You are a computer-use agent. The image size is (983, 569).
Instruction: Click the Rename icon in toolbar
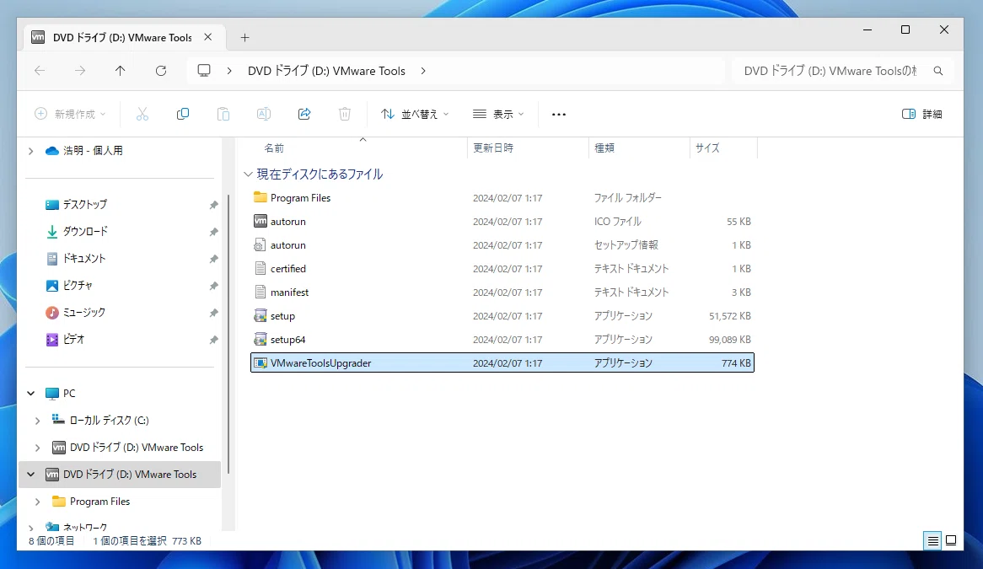tap(264, 114)
